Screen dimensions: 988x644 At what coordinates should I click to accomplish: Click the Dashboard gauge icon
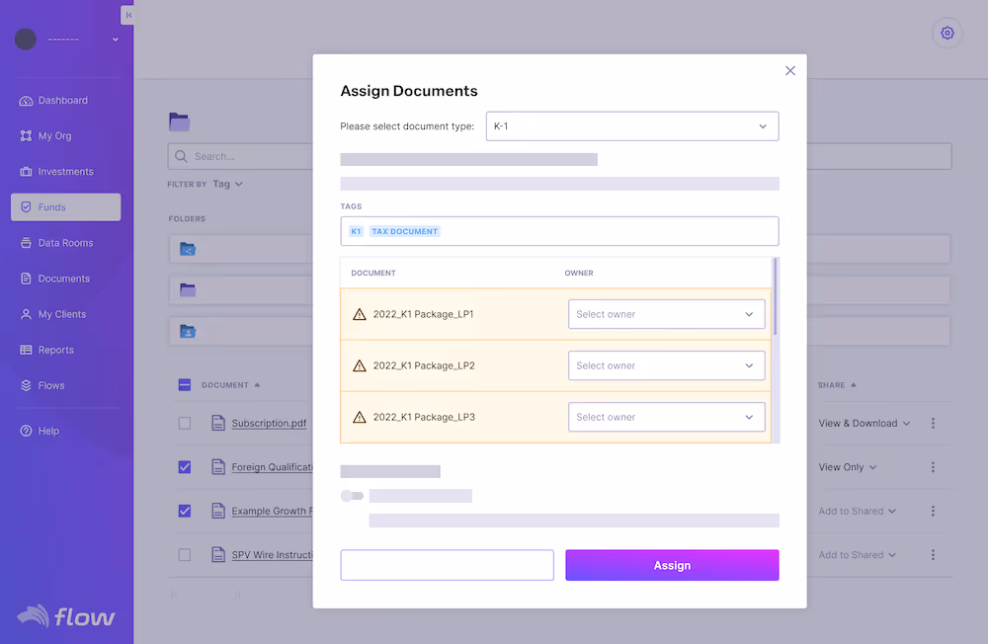[x=26, y=101]
